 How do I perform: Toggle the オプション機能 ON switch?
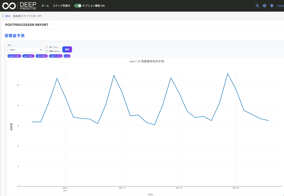click(x=78, y=6)
